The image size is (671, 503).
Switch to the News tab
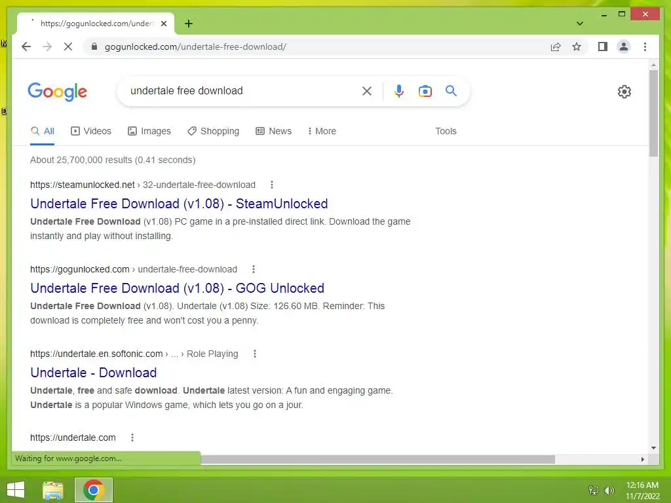point(273,131)
